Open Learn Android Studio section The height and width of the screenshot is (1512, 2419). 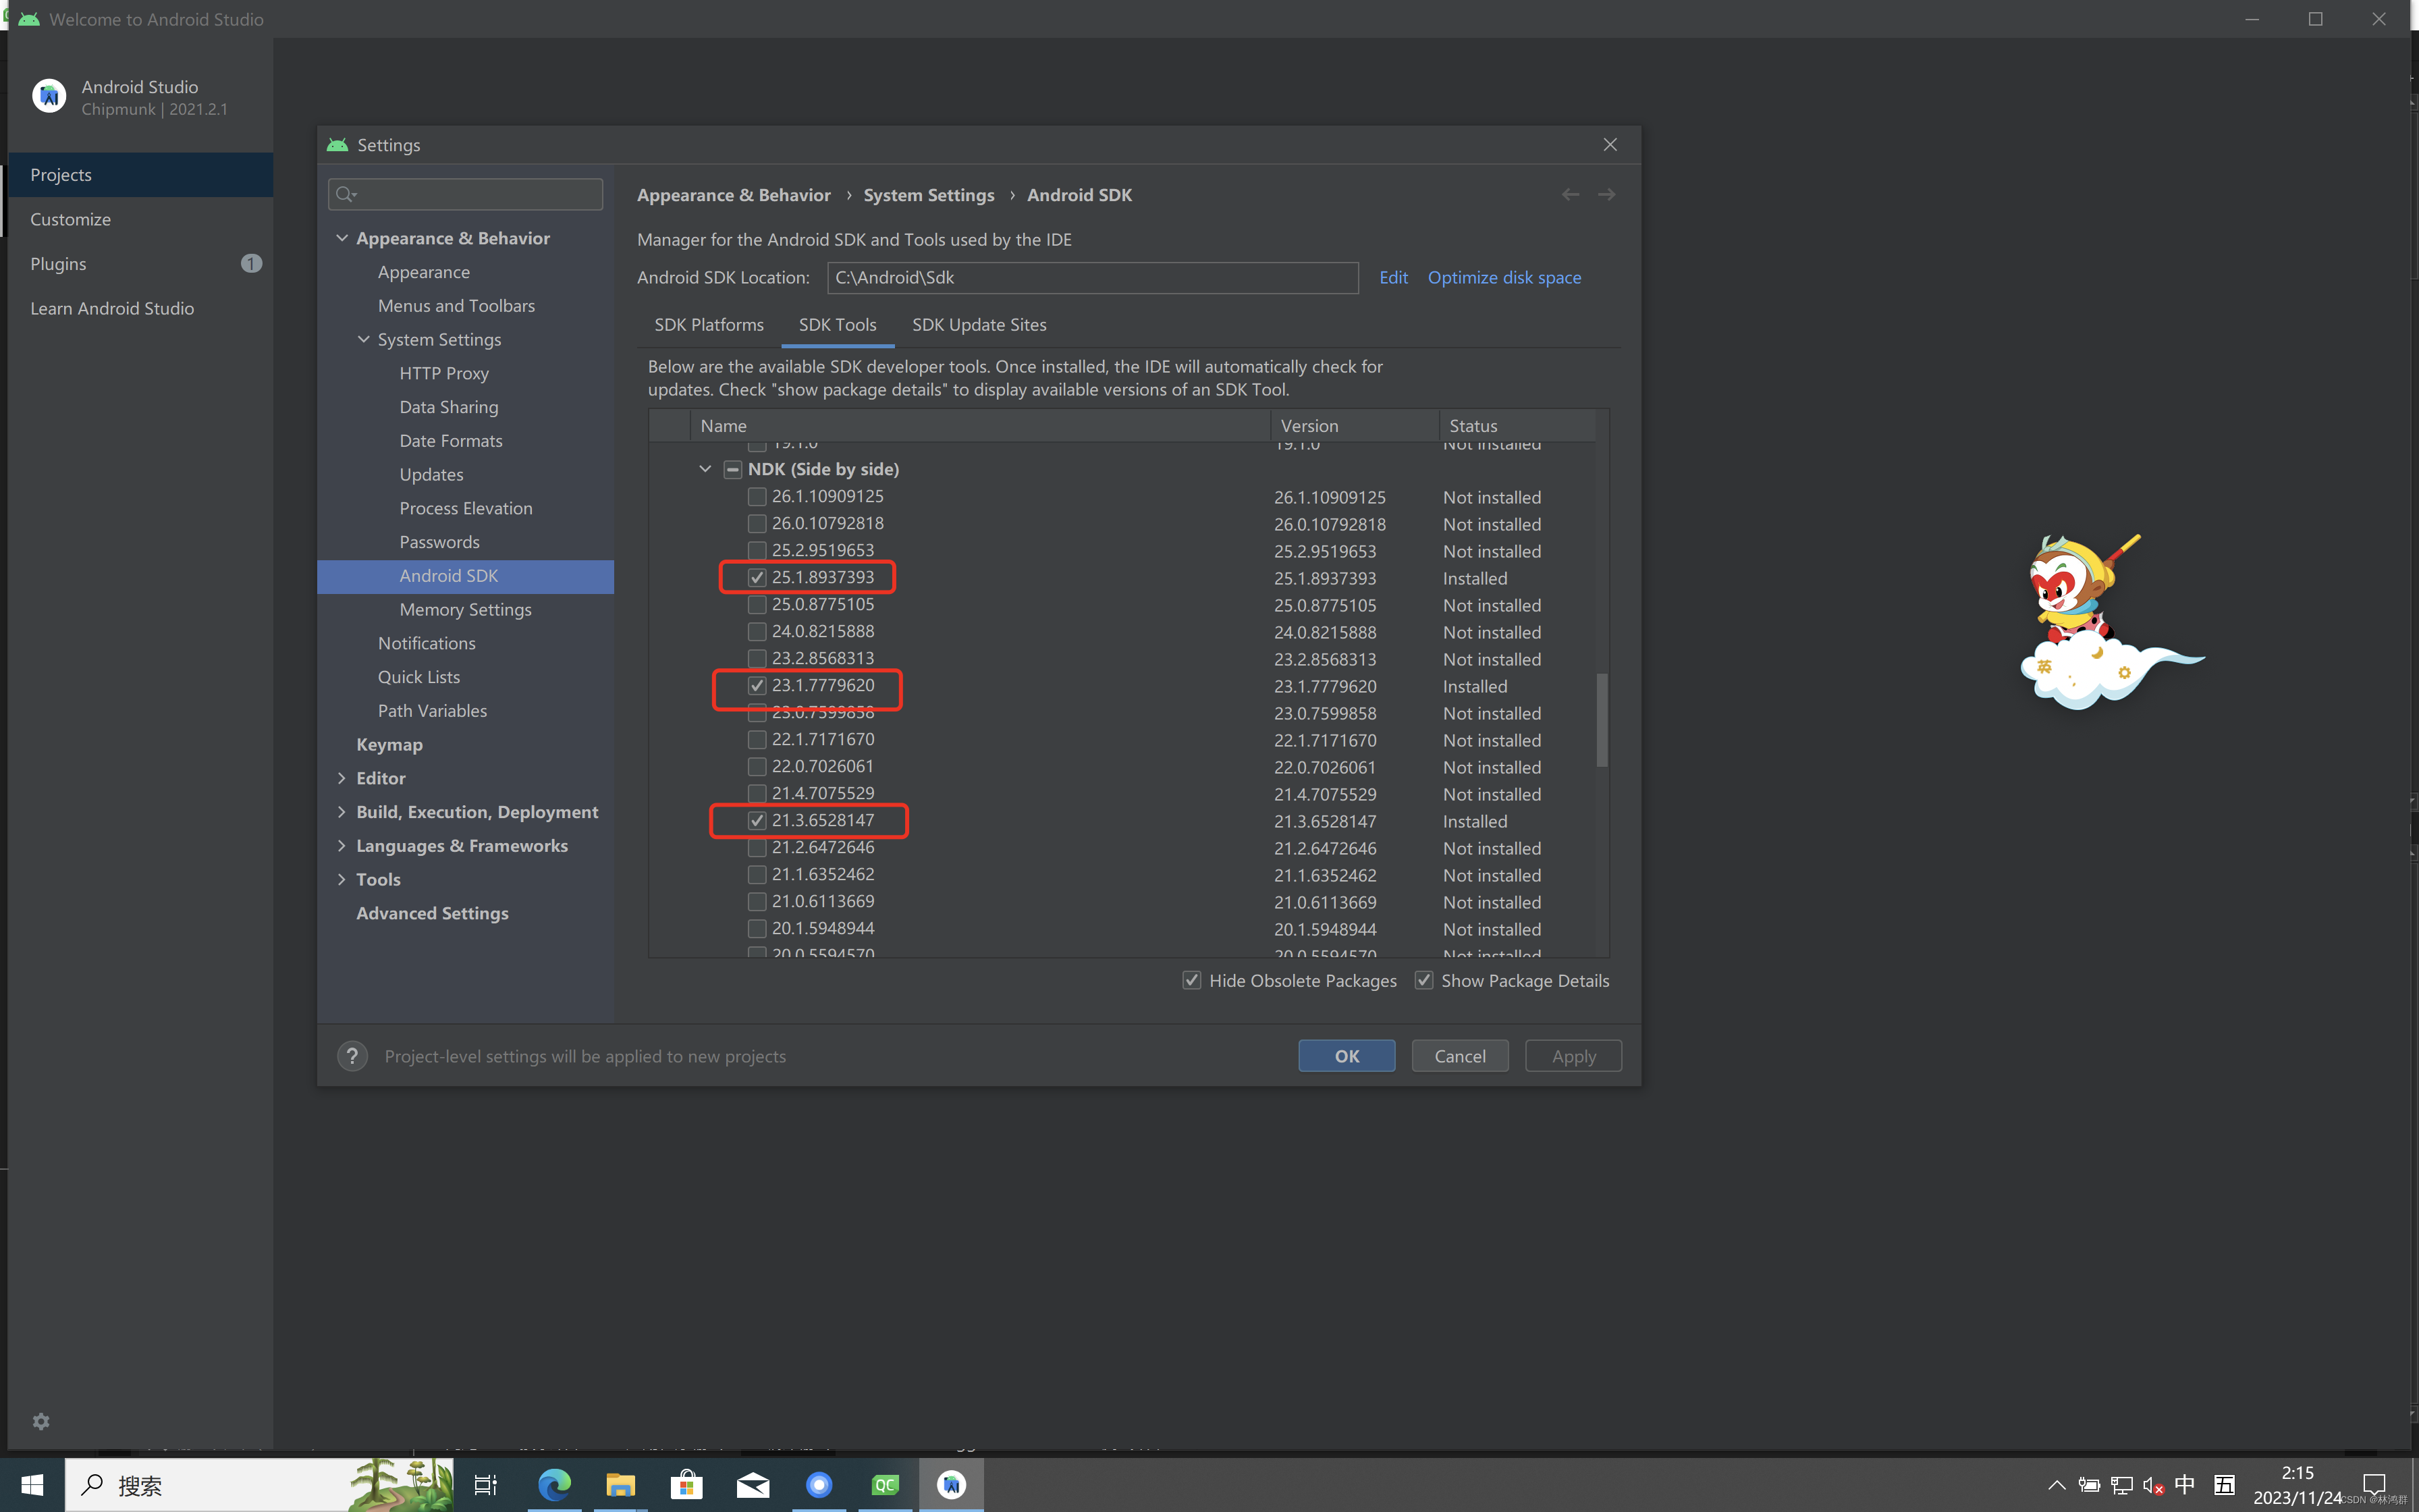[141, 308]
